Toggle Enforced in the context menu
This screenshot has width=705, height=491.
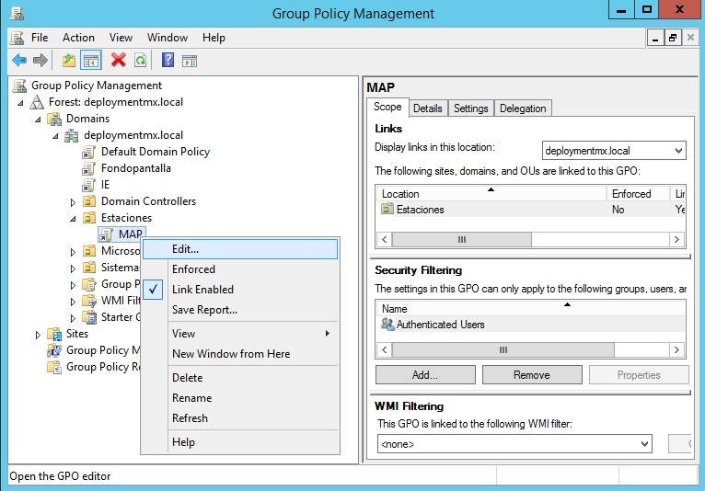(193, 269)
